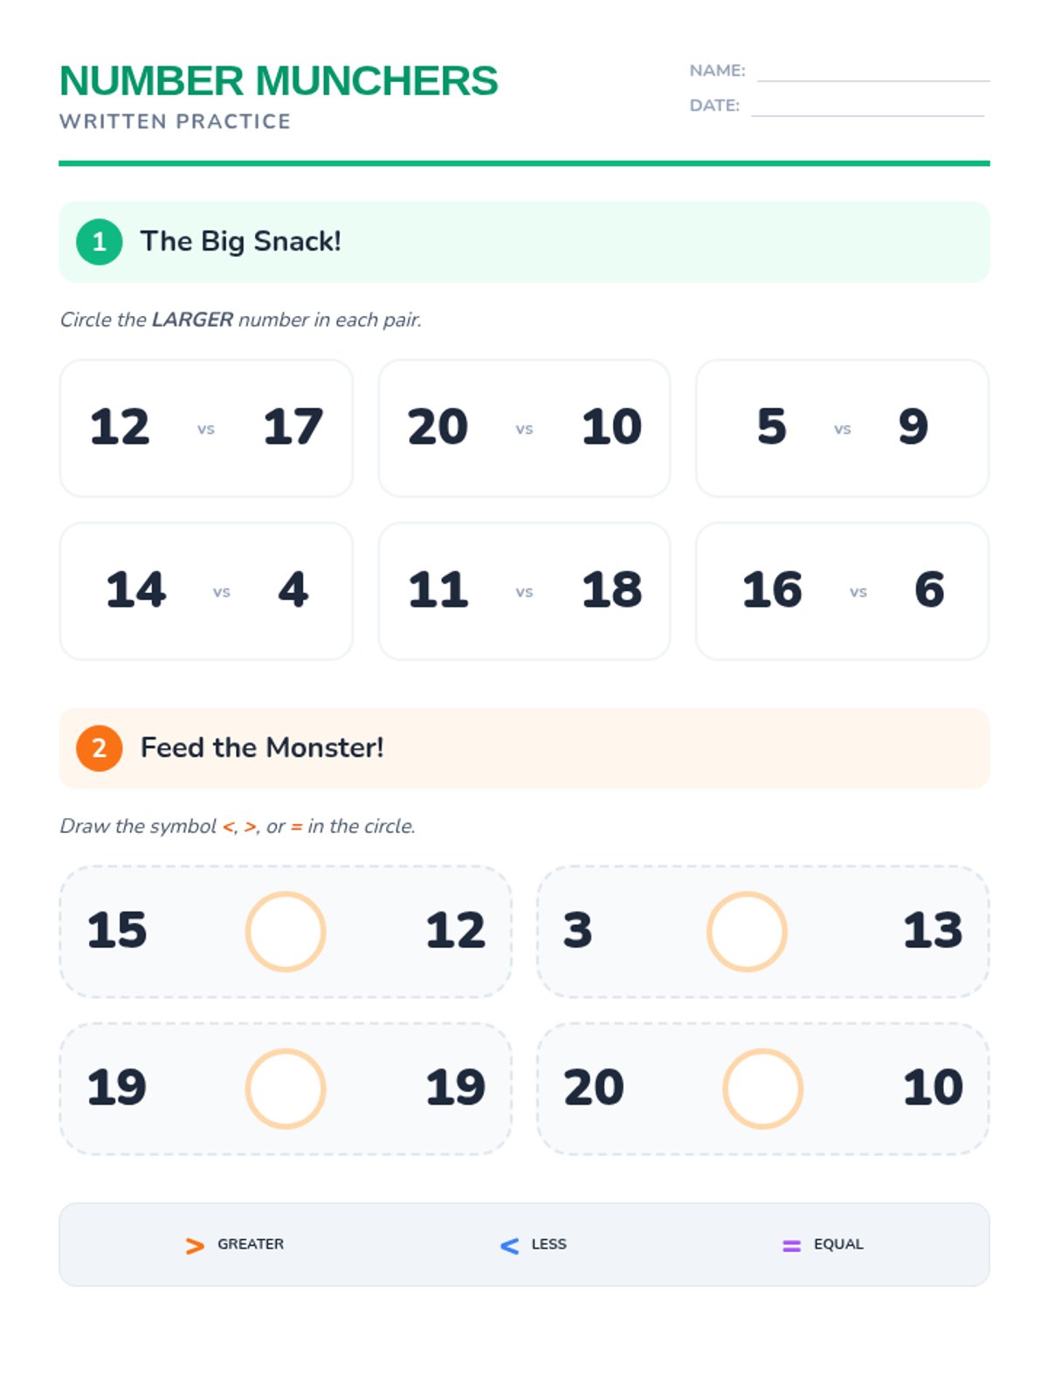Click the Number Munchers title
This screenshot has width=1048, height=1397.
pos(279,81)
